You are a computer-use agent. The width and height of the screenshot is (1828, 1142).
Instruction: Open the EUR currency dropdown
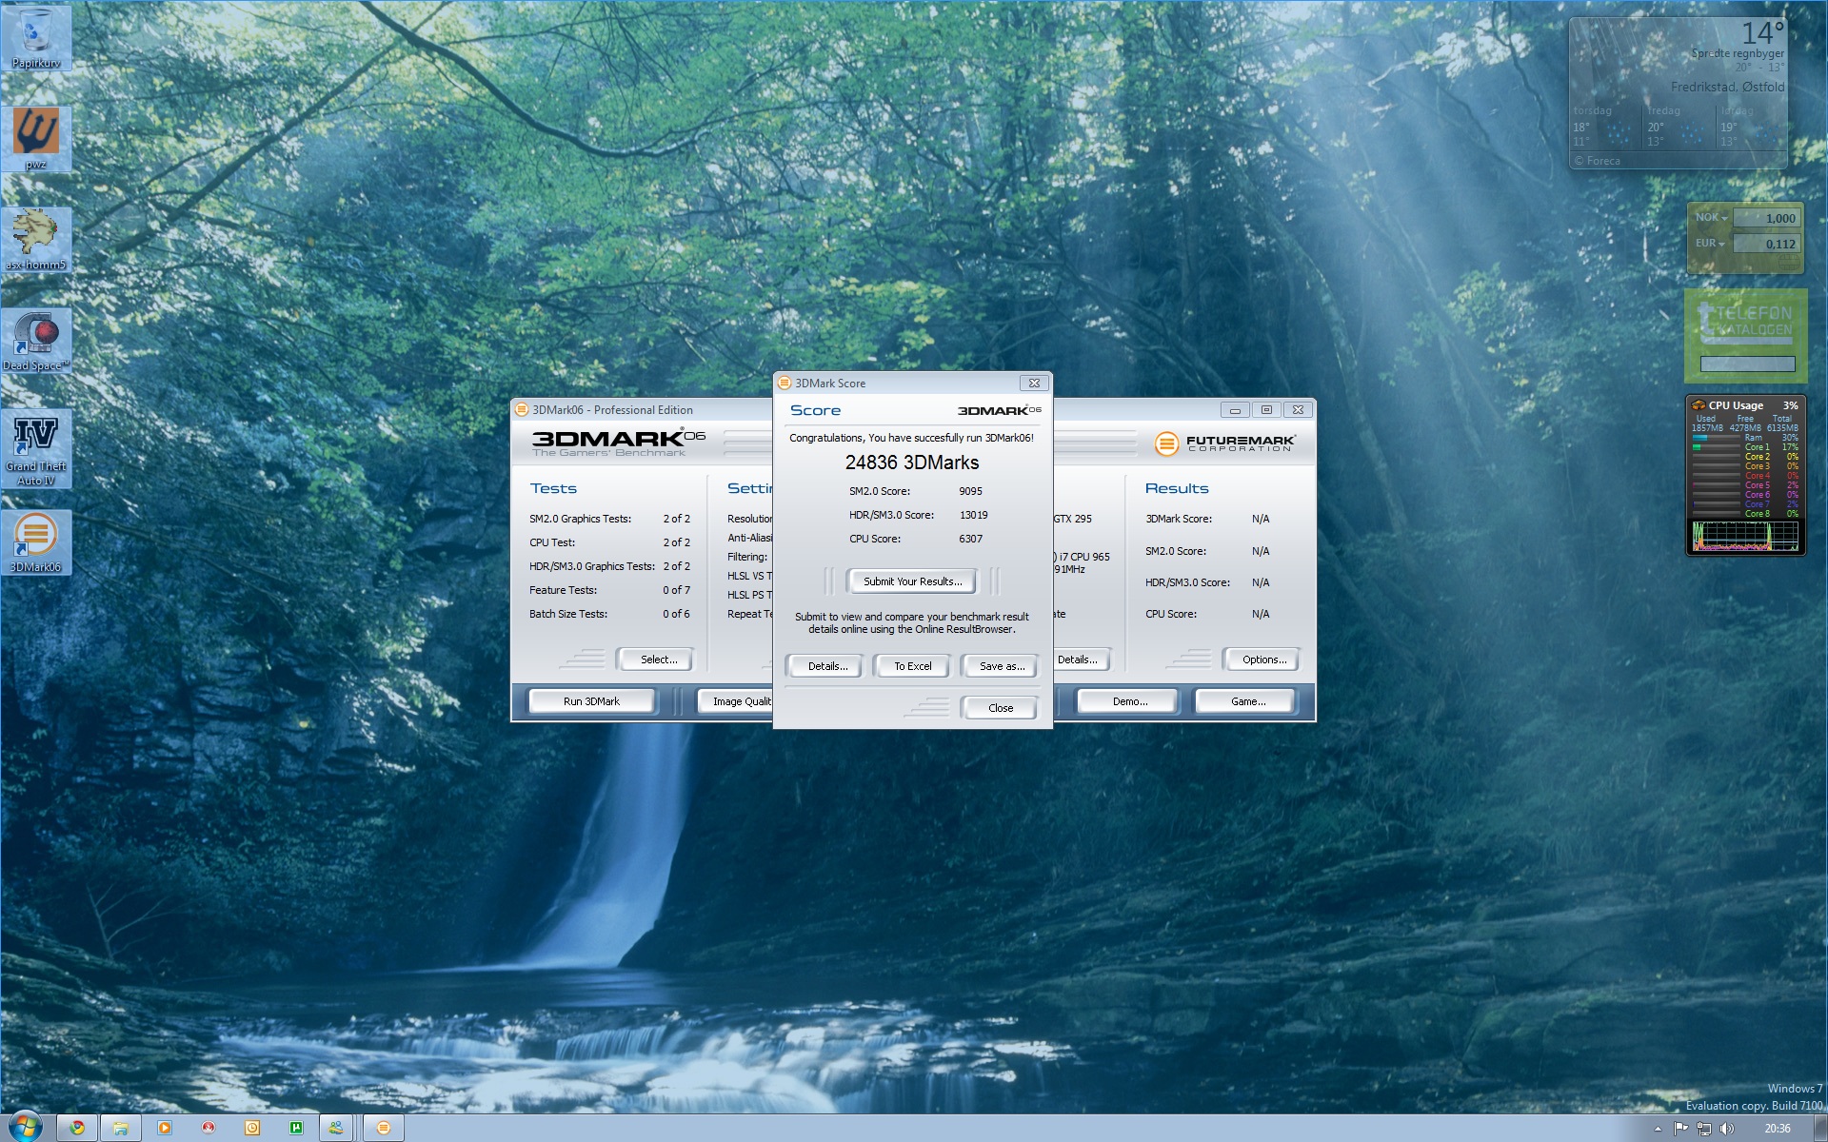1710,244
